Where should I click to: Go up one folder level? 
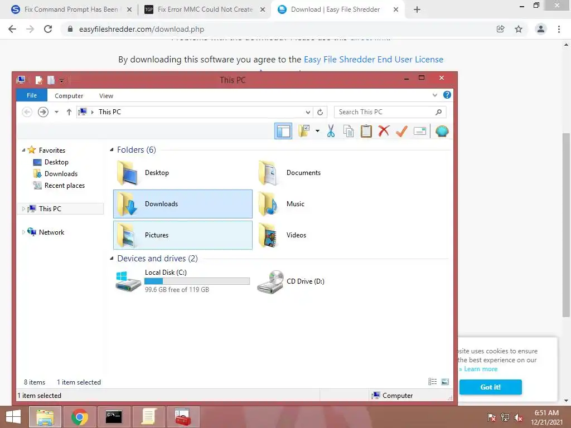click(69, 111)
